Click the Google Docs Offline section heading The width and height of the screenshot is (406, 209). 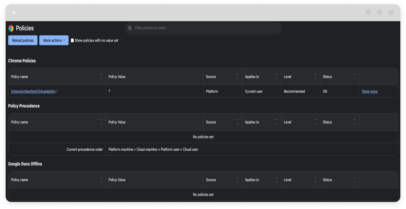25,164
